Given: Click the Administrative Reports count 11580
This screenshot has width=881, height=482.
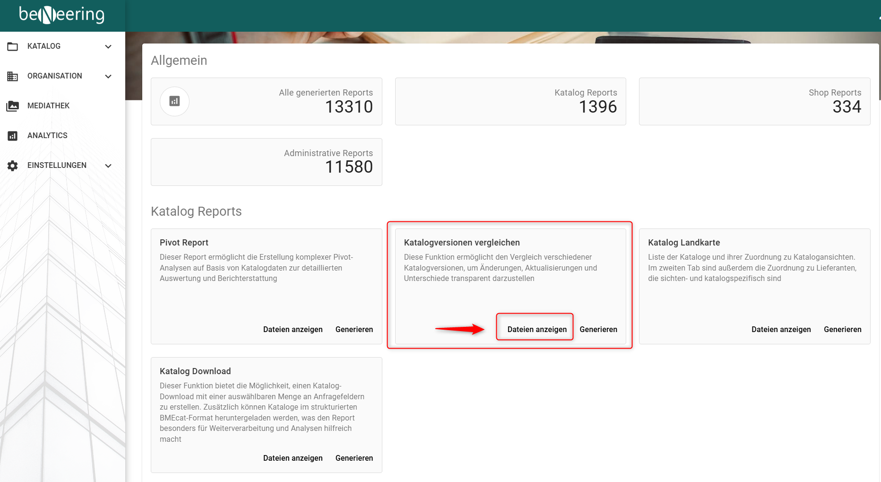Looking at the screenshot, I should 349,167.
